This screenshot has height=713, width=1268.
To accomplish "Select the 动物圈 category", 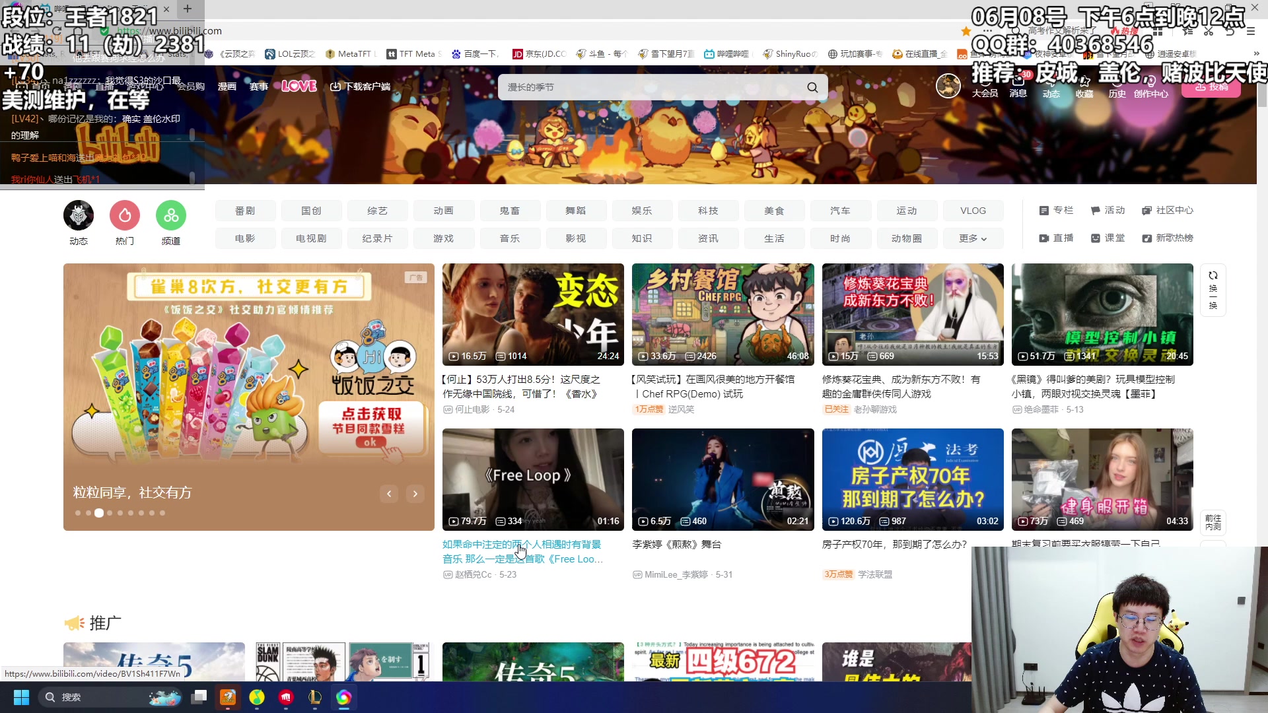I will coord(907,238).
